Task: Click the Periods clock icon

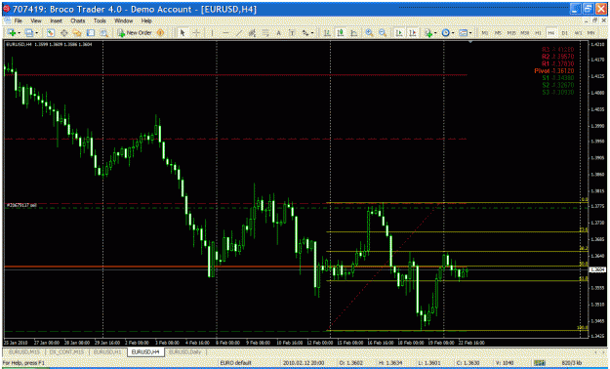Action: coord(446,33)
